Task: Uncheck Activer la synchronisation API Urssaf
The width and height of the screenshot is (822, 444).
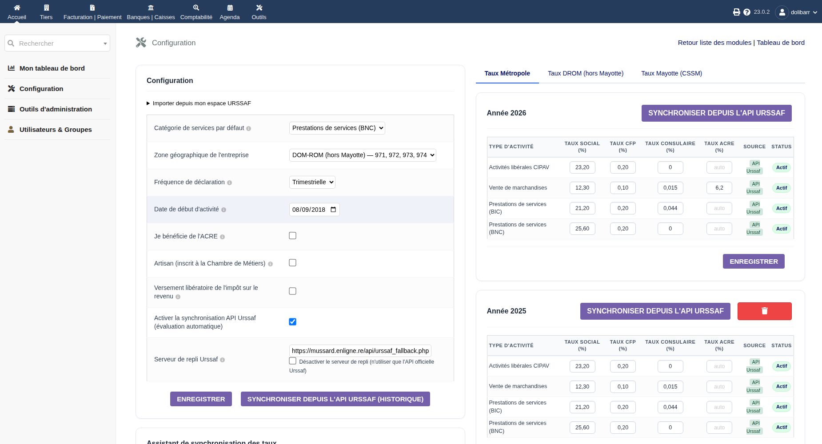Action: coord(292,322)
